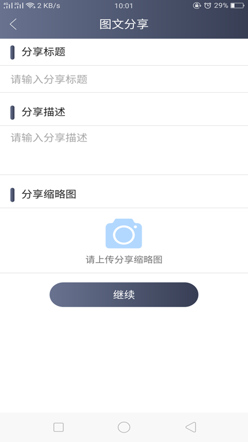Tap the 10:01 clock in status bar
This screenshot has height=442, width=248.
pyautogui.click(x=123, y=6)
